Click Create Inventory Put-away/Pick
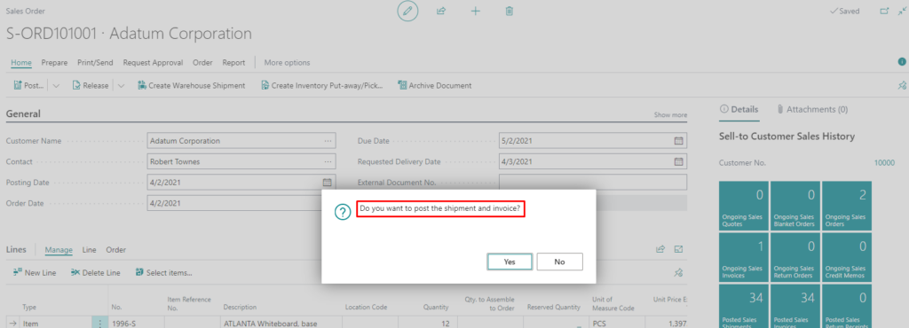Screen dimensions: 909x328 (321, 86)
